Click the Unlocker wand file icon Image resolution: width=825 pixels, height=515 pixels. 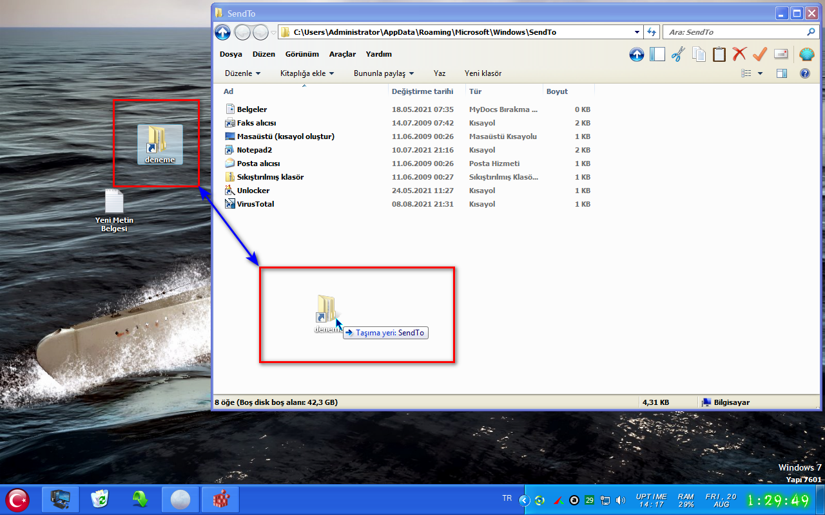230,191
